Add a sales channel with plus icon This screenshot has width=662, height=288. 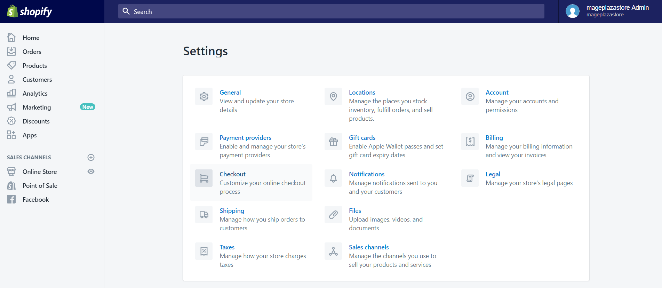click(91, 157)
